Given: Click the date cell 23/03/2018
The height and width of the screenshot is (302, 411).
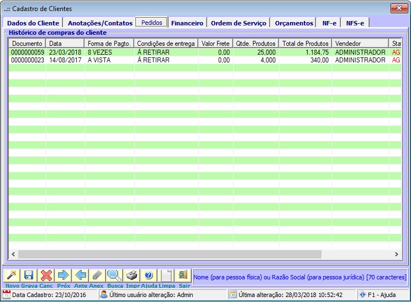Looking at the screenshot, I should coord(65,52).
